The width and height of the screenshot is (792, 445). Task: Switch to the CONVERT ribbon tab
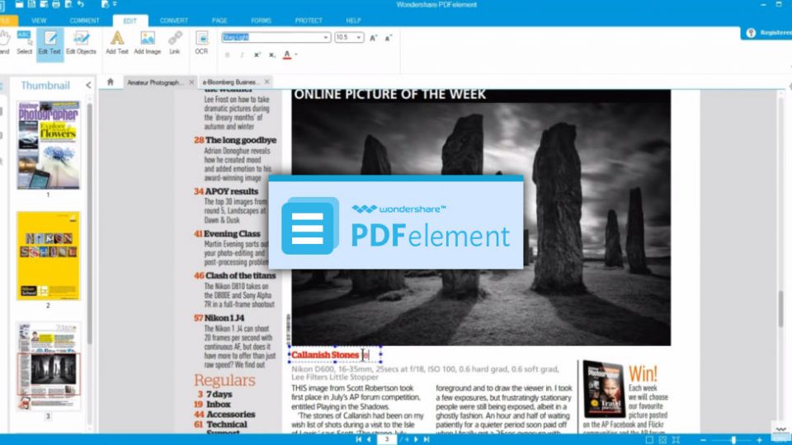click(x=174, y=20)
